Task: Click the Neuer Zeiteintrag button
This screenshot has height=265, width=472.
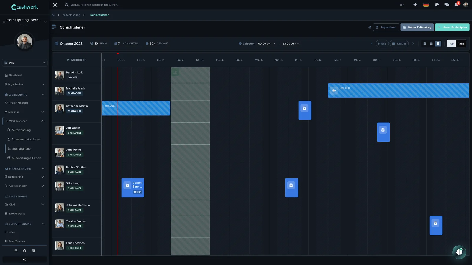Action: pyautogui.click(x=417, y=27)
